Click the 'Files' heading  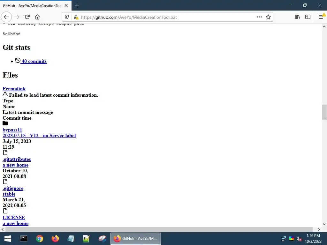click(10, 75)
